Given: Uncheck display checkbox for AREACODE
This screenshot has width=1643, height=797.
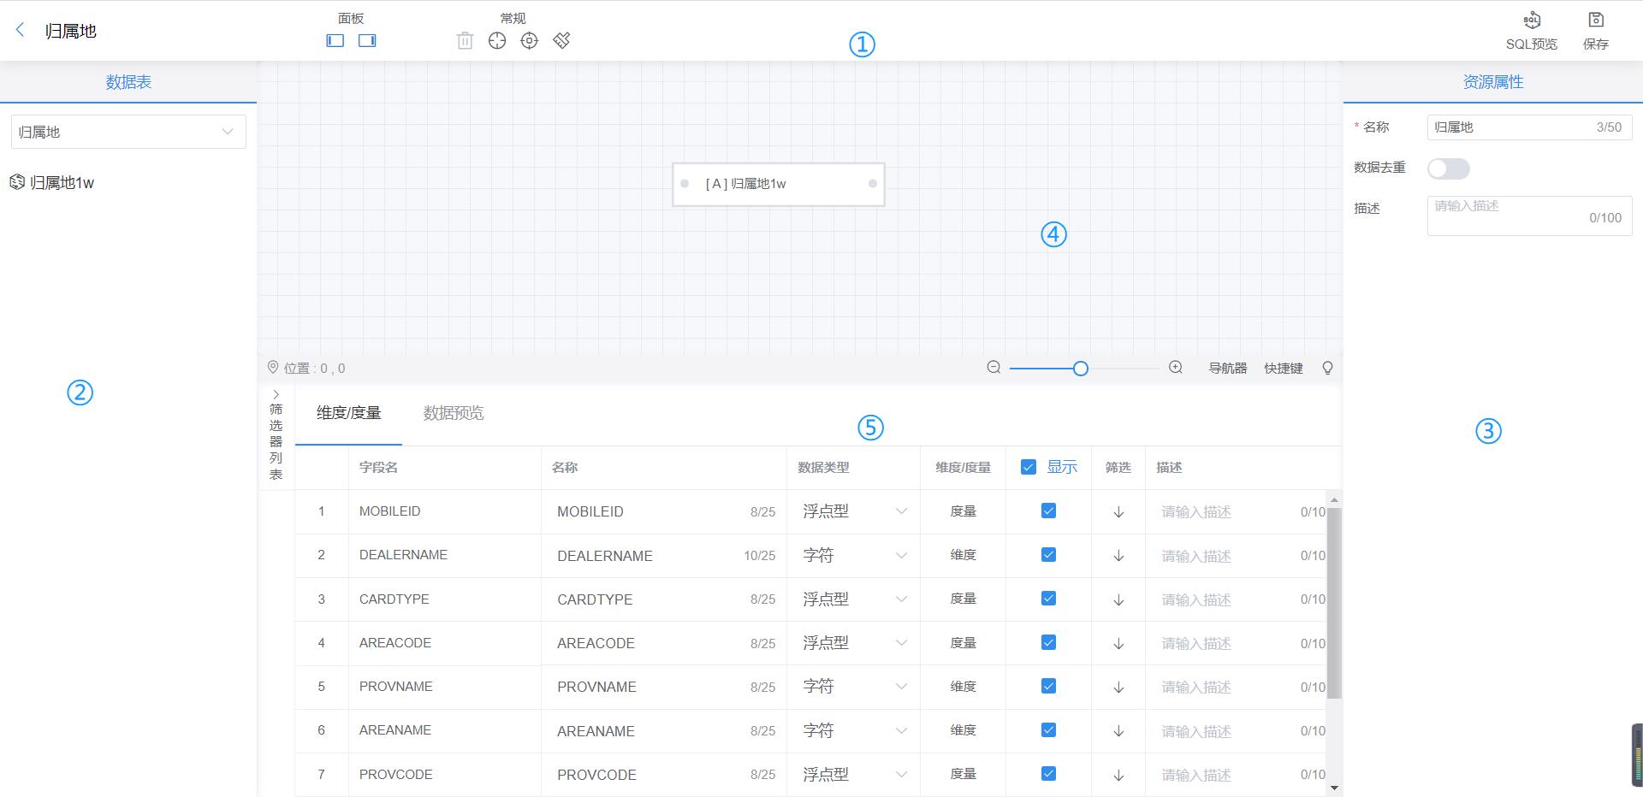Looking at the screenshot, I should pos(1048,642).
